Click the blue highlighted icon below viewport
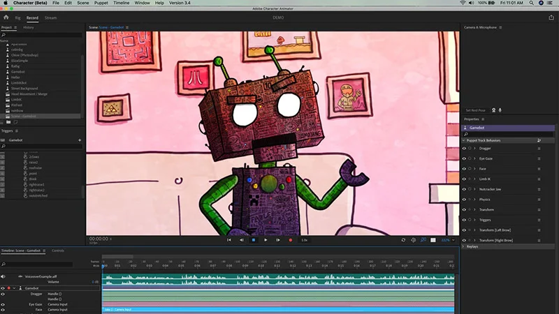 pyautogui.click(x=423, y=240)
